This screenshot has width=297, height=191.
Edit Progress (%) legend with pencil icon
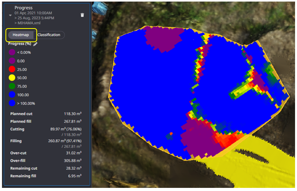[35, 44]
